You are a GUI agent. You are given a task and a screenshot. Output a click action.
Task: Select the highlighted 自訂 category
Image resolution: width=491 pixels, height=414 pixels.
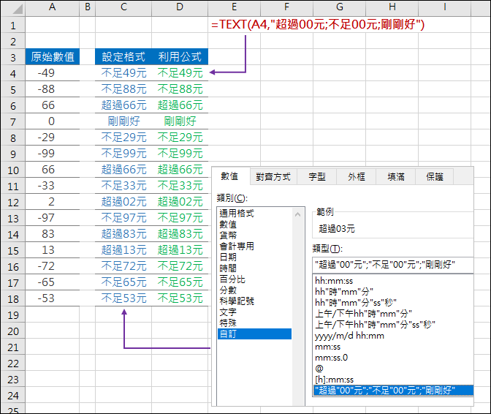coord(254,334)
